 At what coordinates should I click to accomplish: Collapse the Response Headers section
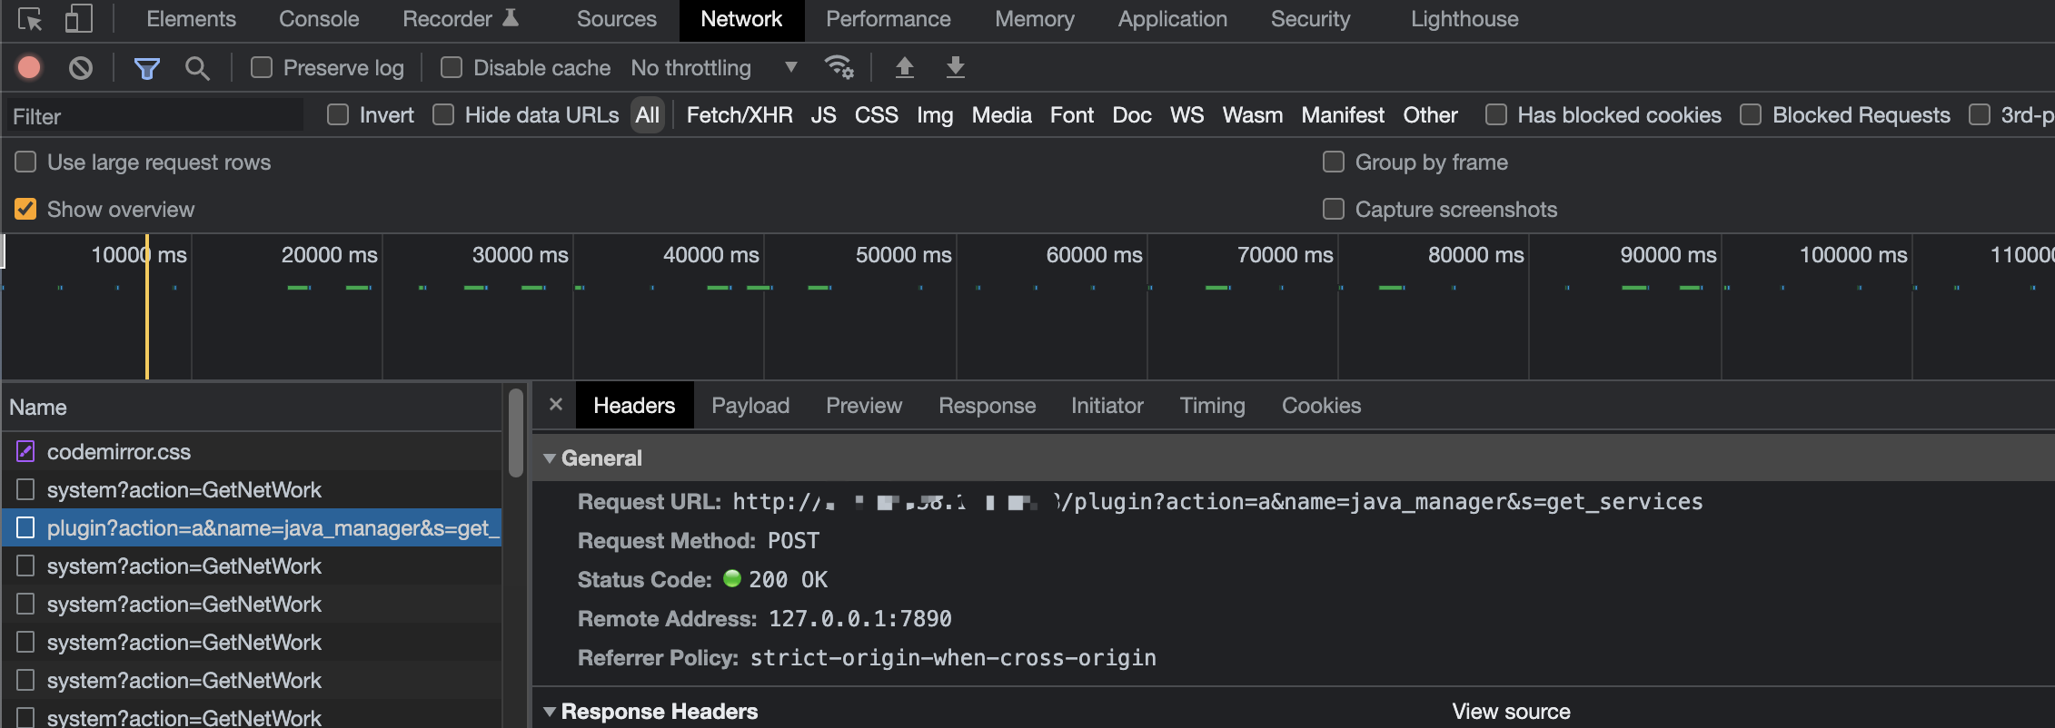550,712
